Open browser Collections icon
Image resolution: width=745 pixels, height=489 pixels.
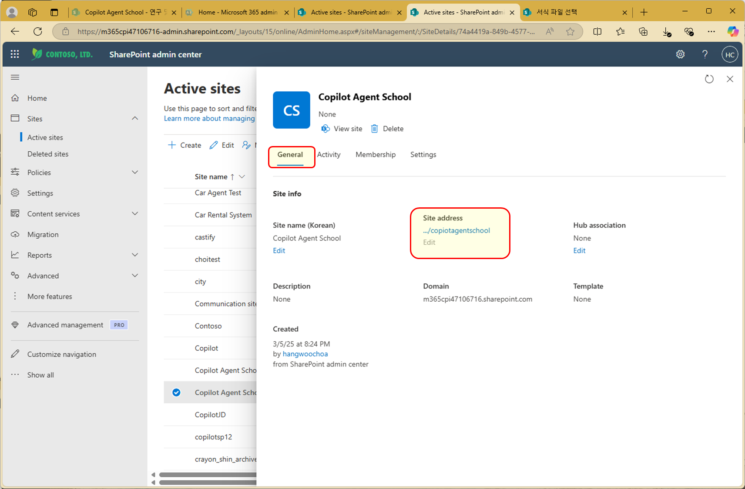(x=643, y=31)
